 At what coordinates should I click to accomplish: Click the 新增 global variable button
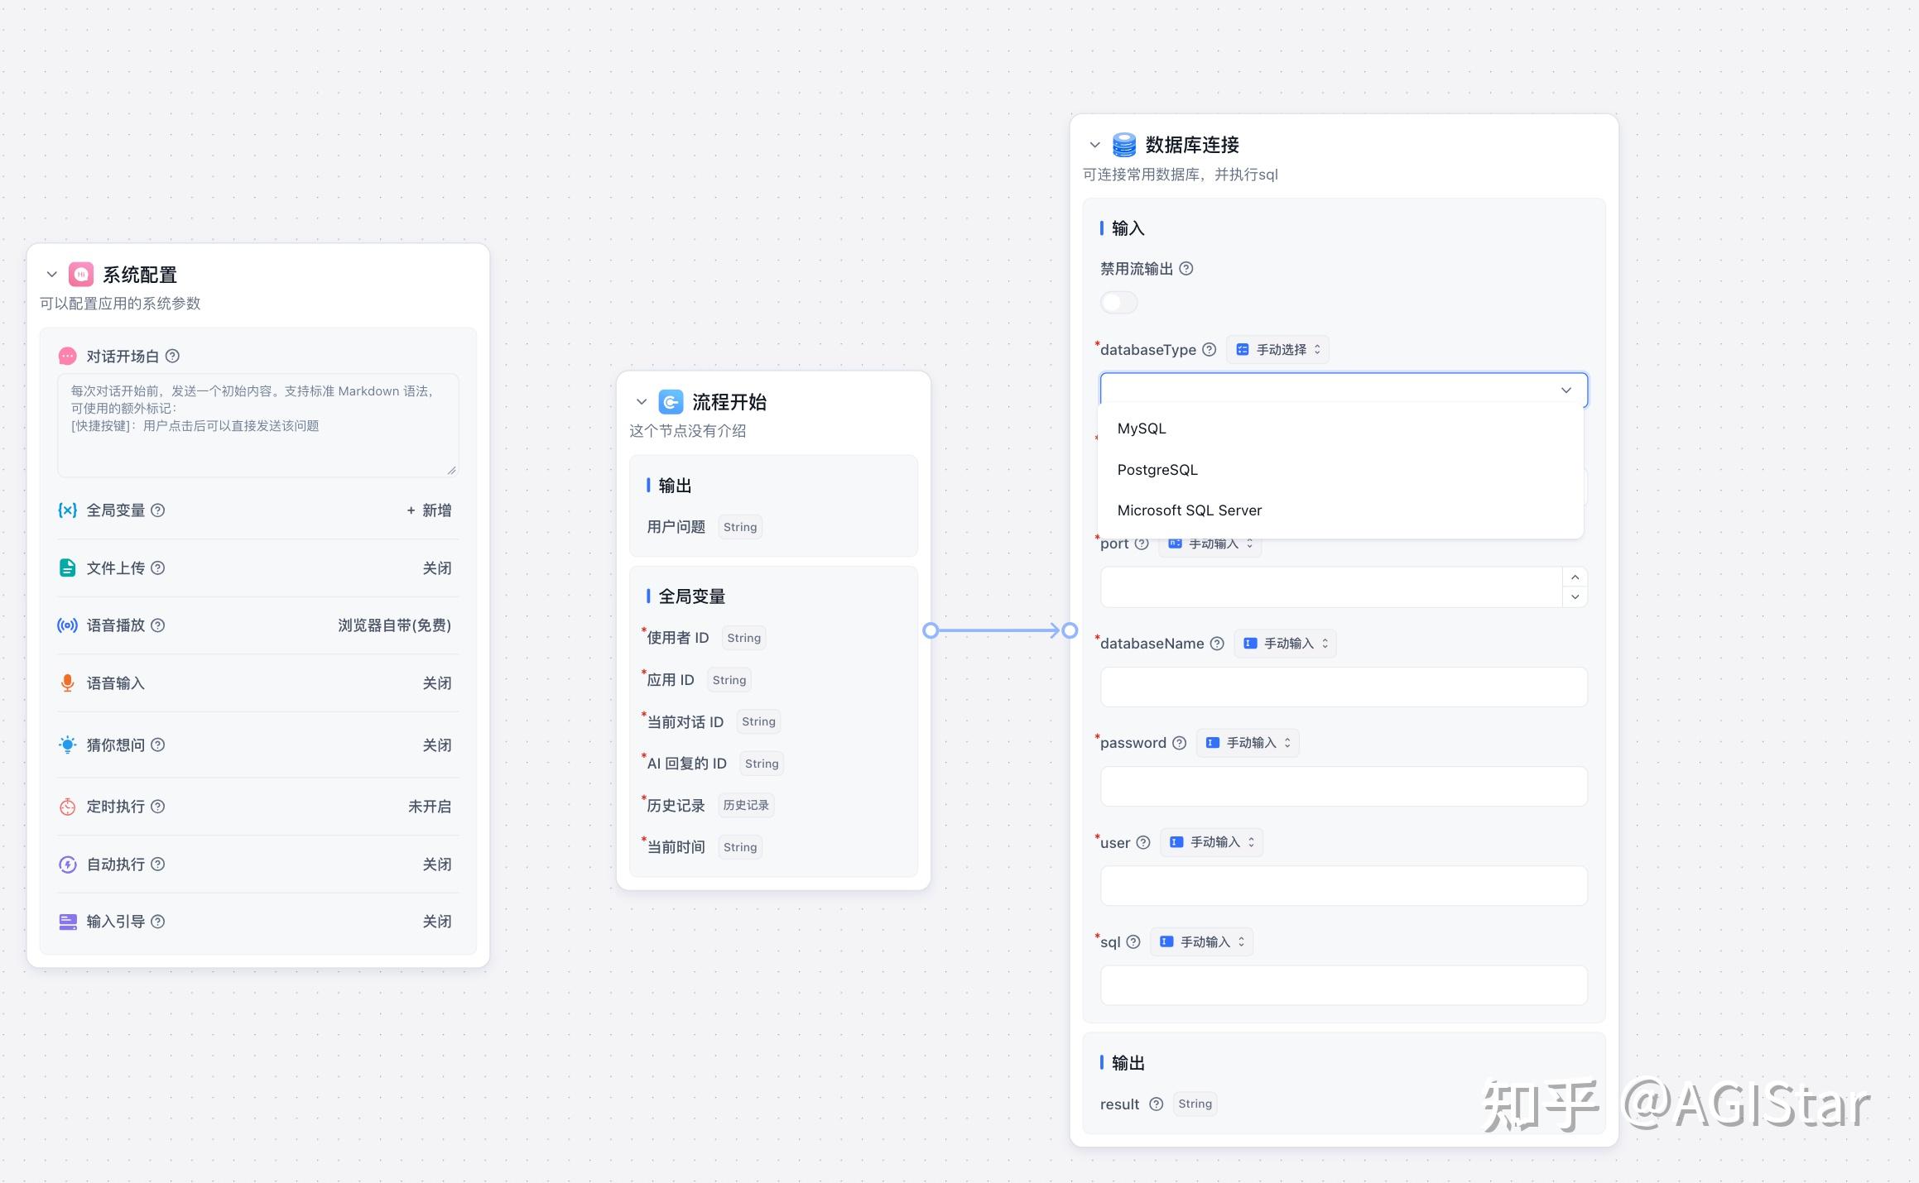429,510
